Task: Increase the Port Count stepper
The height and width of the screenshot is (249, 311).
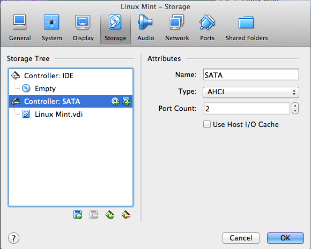Action: (x=295, y=106)
